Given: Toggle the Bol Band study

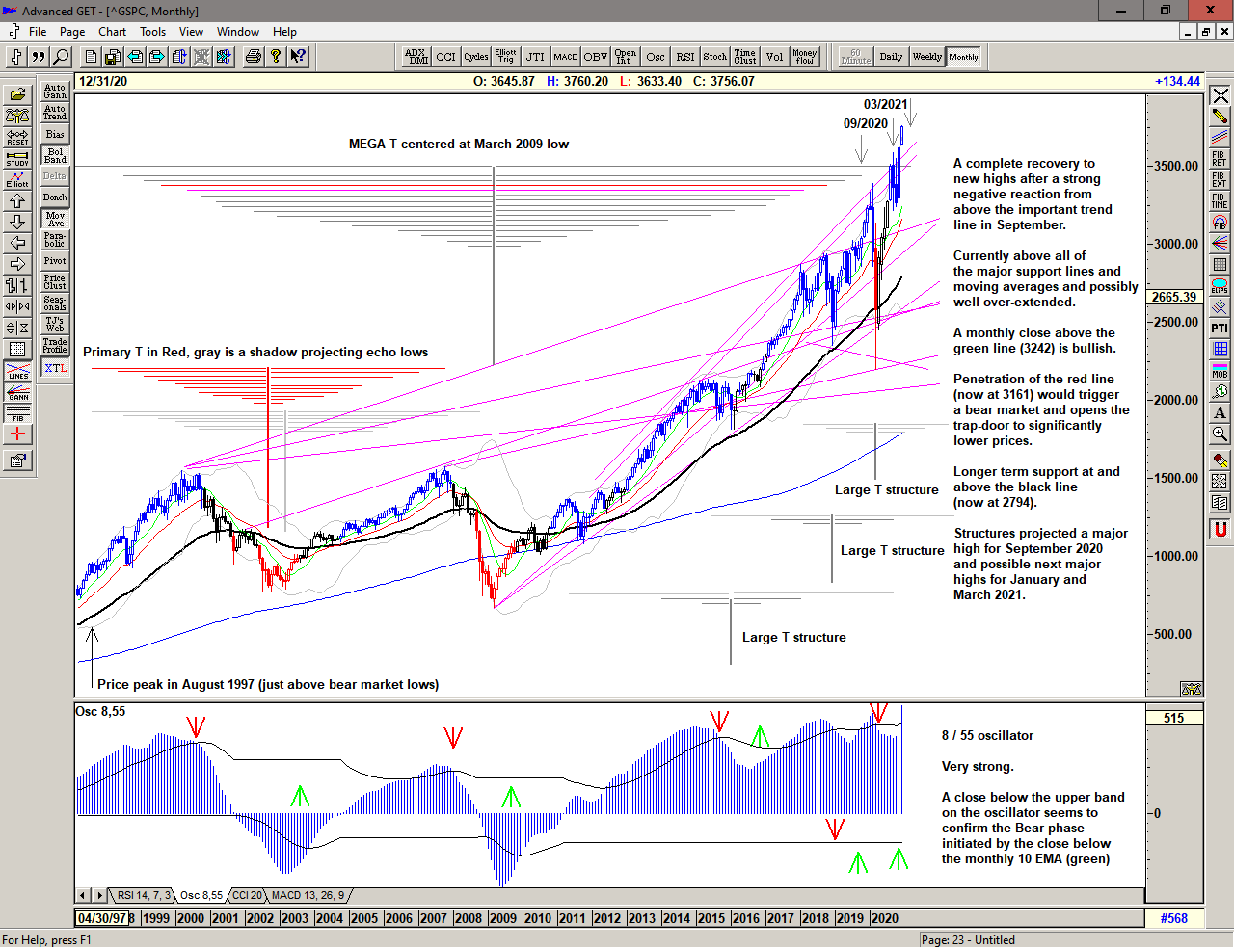Looking at the screenshot, I should [55, 155].
